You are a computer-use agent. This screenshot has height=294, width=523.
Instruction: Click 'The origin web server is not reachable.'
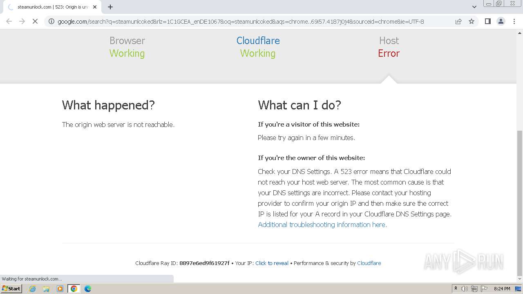pos(118,125)
